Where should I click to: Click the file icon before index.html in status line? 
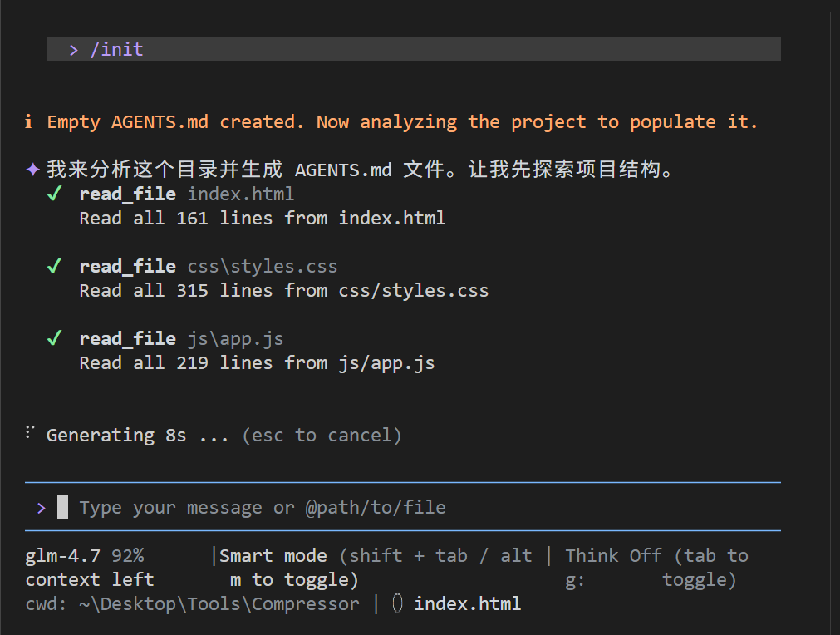point(397,603)
